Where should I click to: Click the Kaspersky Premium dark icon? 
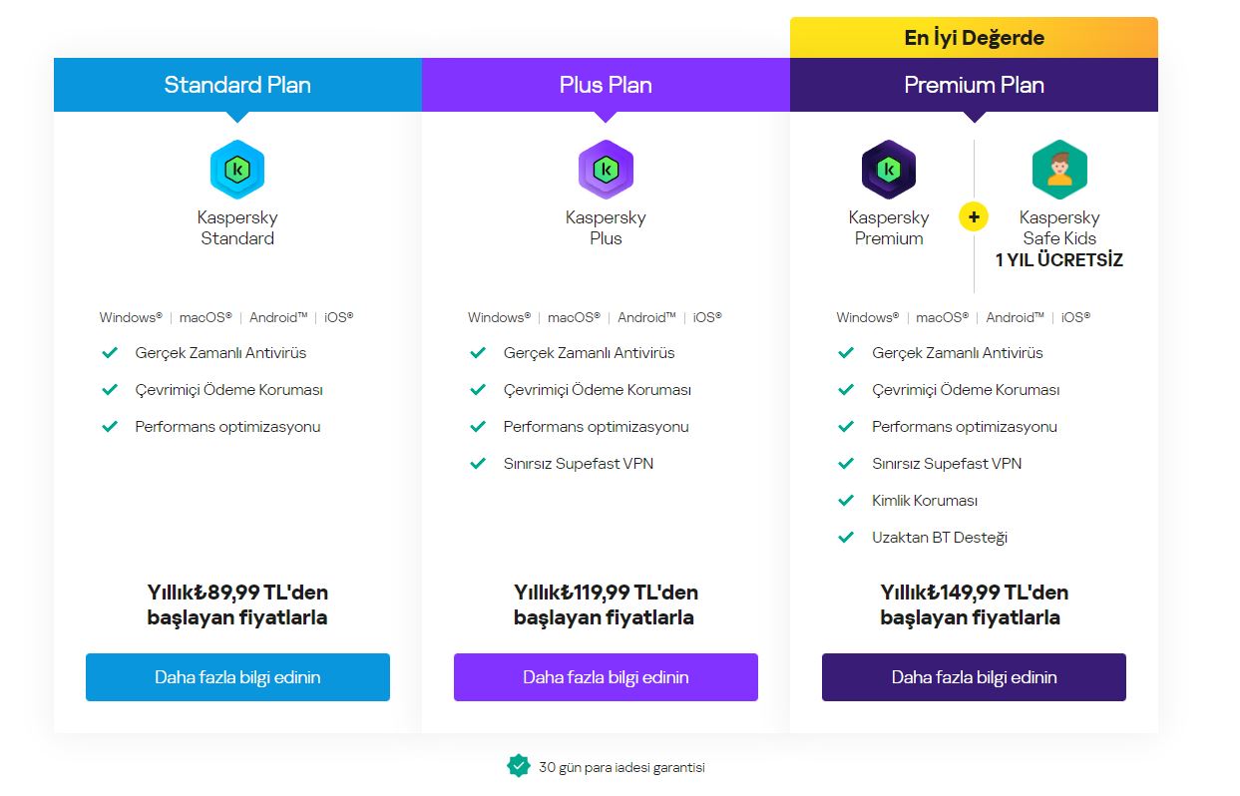pos(889,170)
